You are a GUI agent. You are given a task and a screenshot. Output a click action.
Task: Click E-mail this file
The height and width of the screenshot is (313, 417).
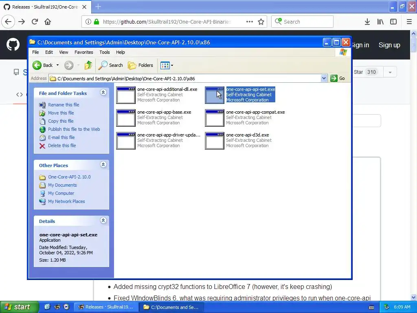(x=61, y=138)
